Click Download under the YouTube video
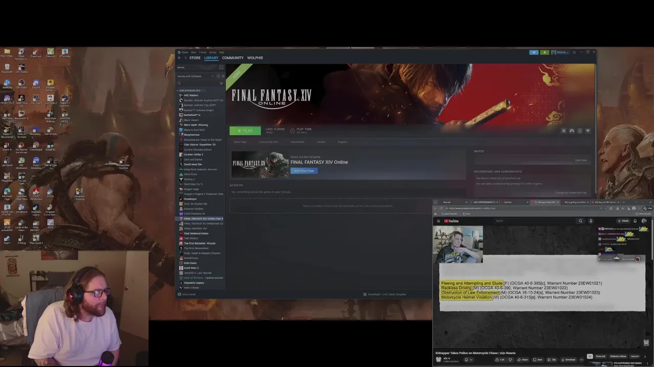The image size is (654, 367). pos(568,359)
